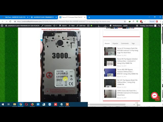Viewport: 163px width, 122px height.
Task: Open the Chrome three-dot menu
Action: 160,21
